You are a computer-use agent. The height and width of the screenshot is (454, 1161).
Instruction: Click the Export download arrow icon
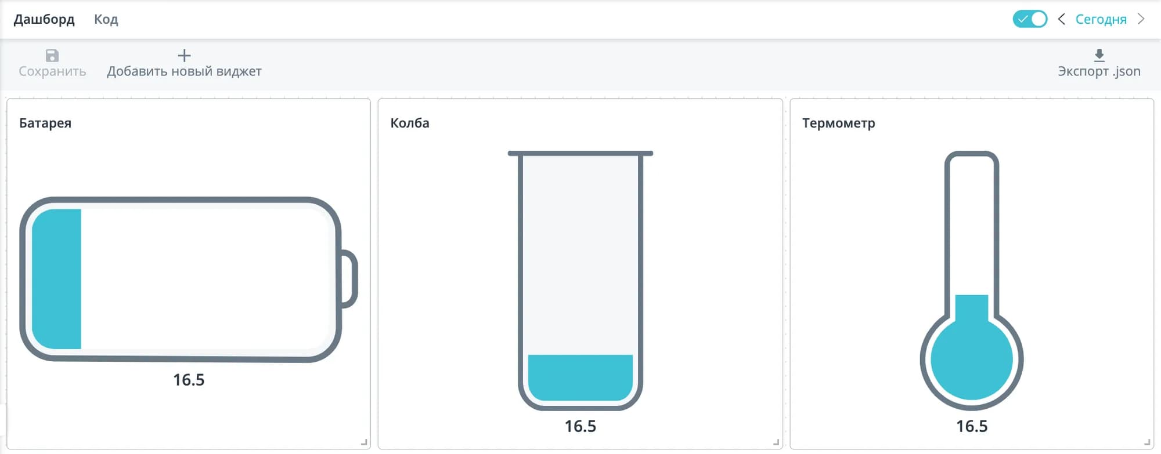click(1099, 56)
